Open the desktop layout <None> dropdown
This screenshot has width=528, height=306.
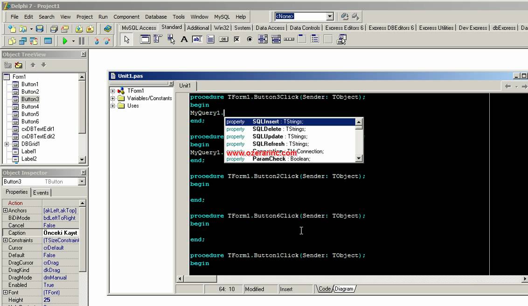pyautogui.click(x=330, y=16)
